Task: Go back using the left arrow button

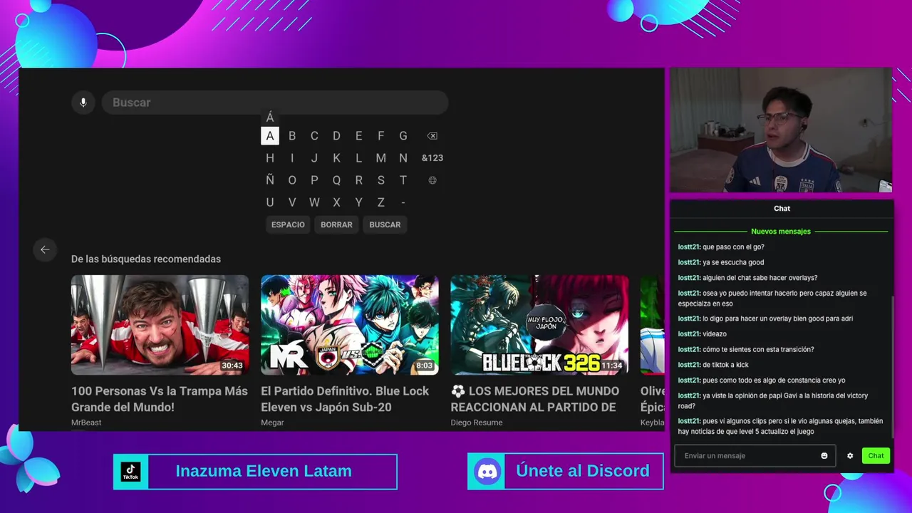Action: (x=44, y=249)
